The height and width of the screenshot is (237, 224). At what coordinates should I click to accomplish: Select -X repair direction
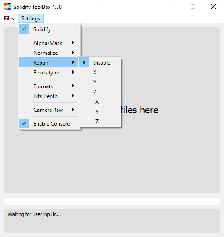click(x=100, y=102)
